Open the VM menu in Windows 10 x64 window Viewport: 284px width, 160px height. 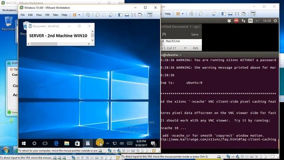(47, 15)
